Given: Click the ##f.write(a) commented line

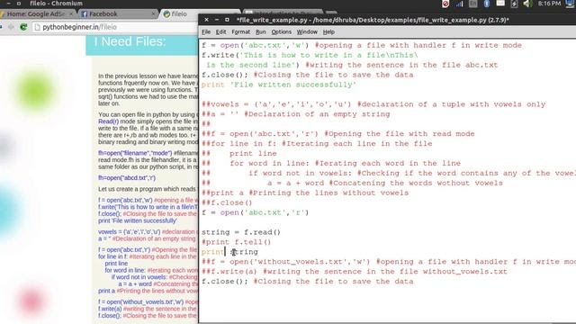Looking at the screenshot, I should click(x=354, y=272).
